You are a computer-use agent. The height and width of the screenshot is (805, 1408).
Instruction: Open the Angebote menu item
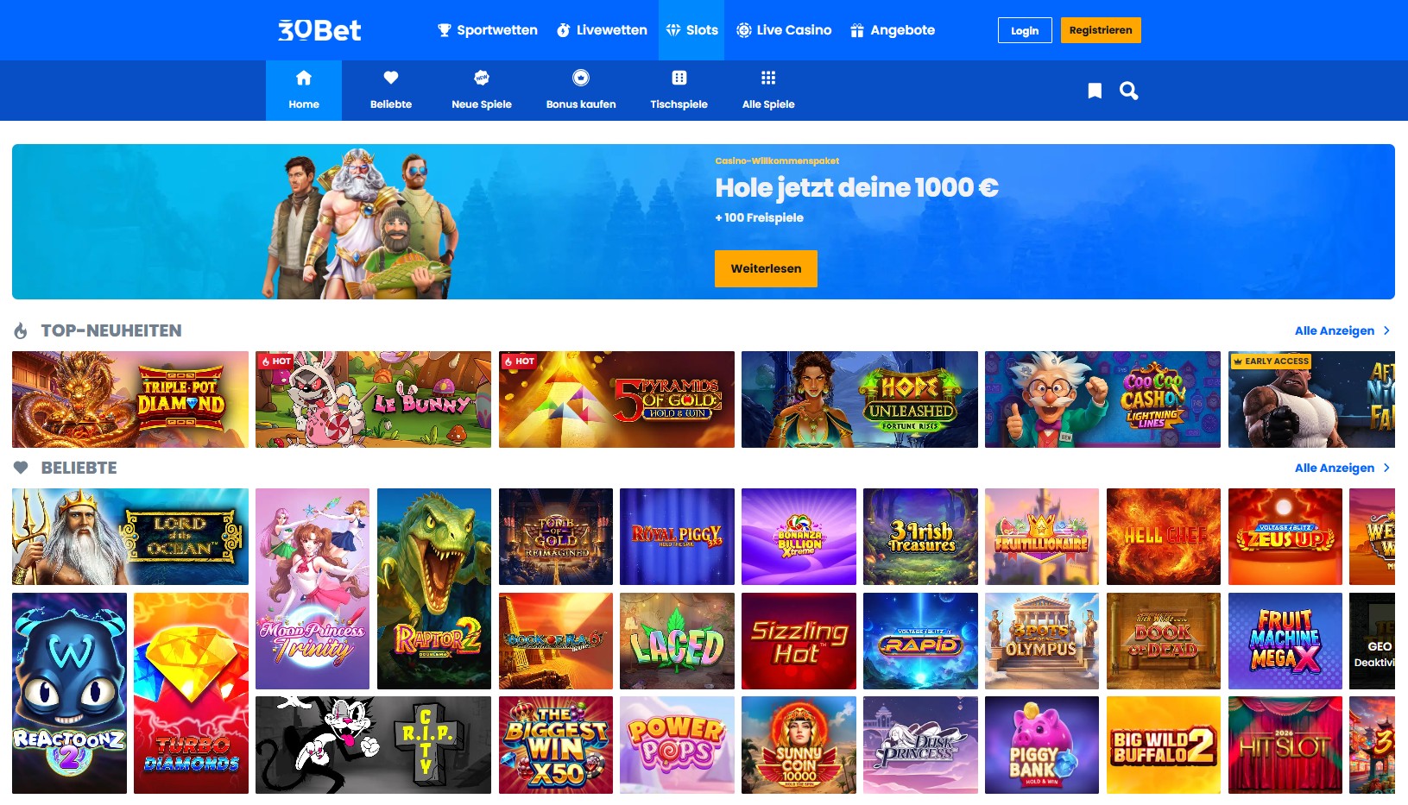tap(893, 30)
